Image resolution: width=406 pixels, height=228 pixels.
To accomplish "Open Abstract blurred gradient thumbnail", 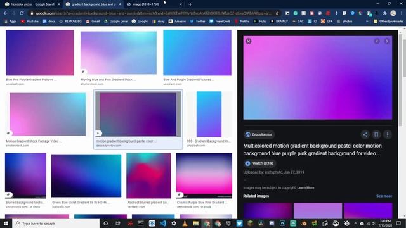I will 148,175.
